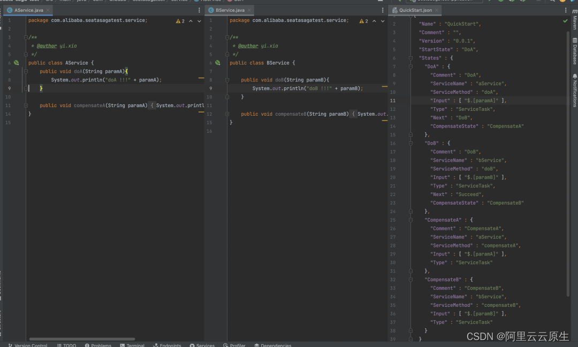Open the Dependencies tool window
Screen dimensions: 578x347
(273, 345)
